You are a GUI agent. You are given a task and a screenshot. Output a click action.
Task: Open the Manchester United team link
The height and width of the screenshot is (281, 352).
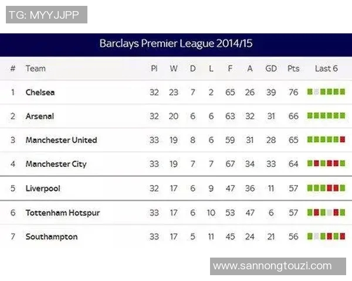coord(61,140)
